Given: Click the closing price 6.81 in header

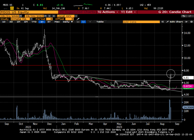Looking at the screenshot, I should tap(40, 5).
